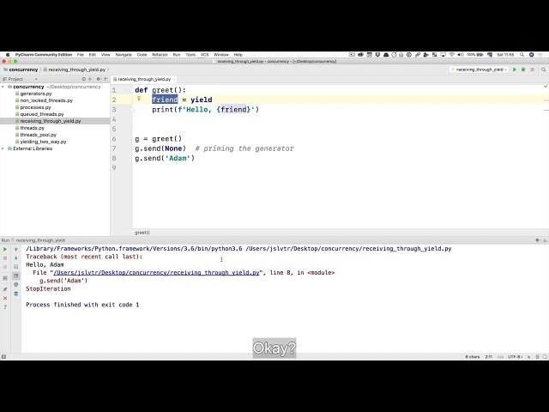
Task: Rerun program from Run panel play icon
Action: [x=5, y=250]
